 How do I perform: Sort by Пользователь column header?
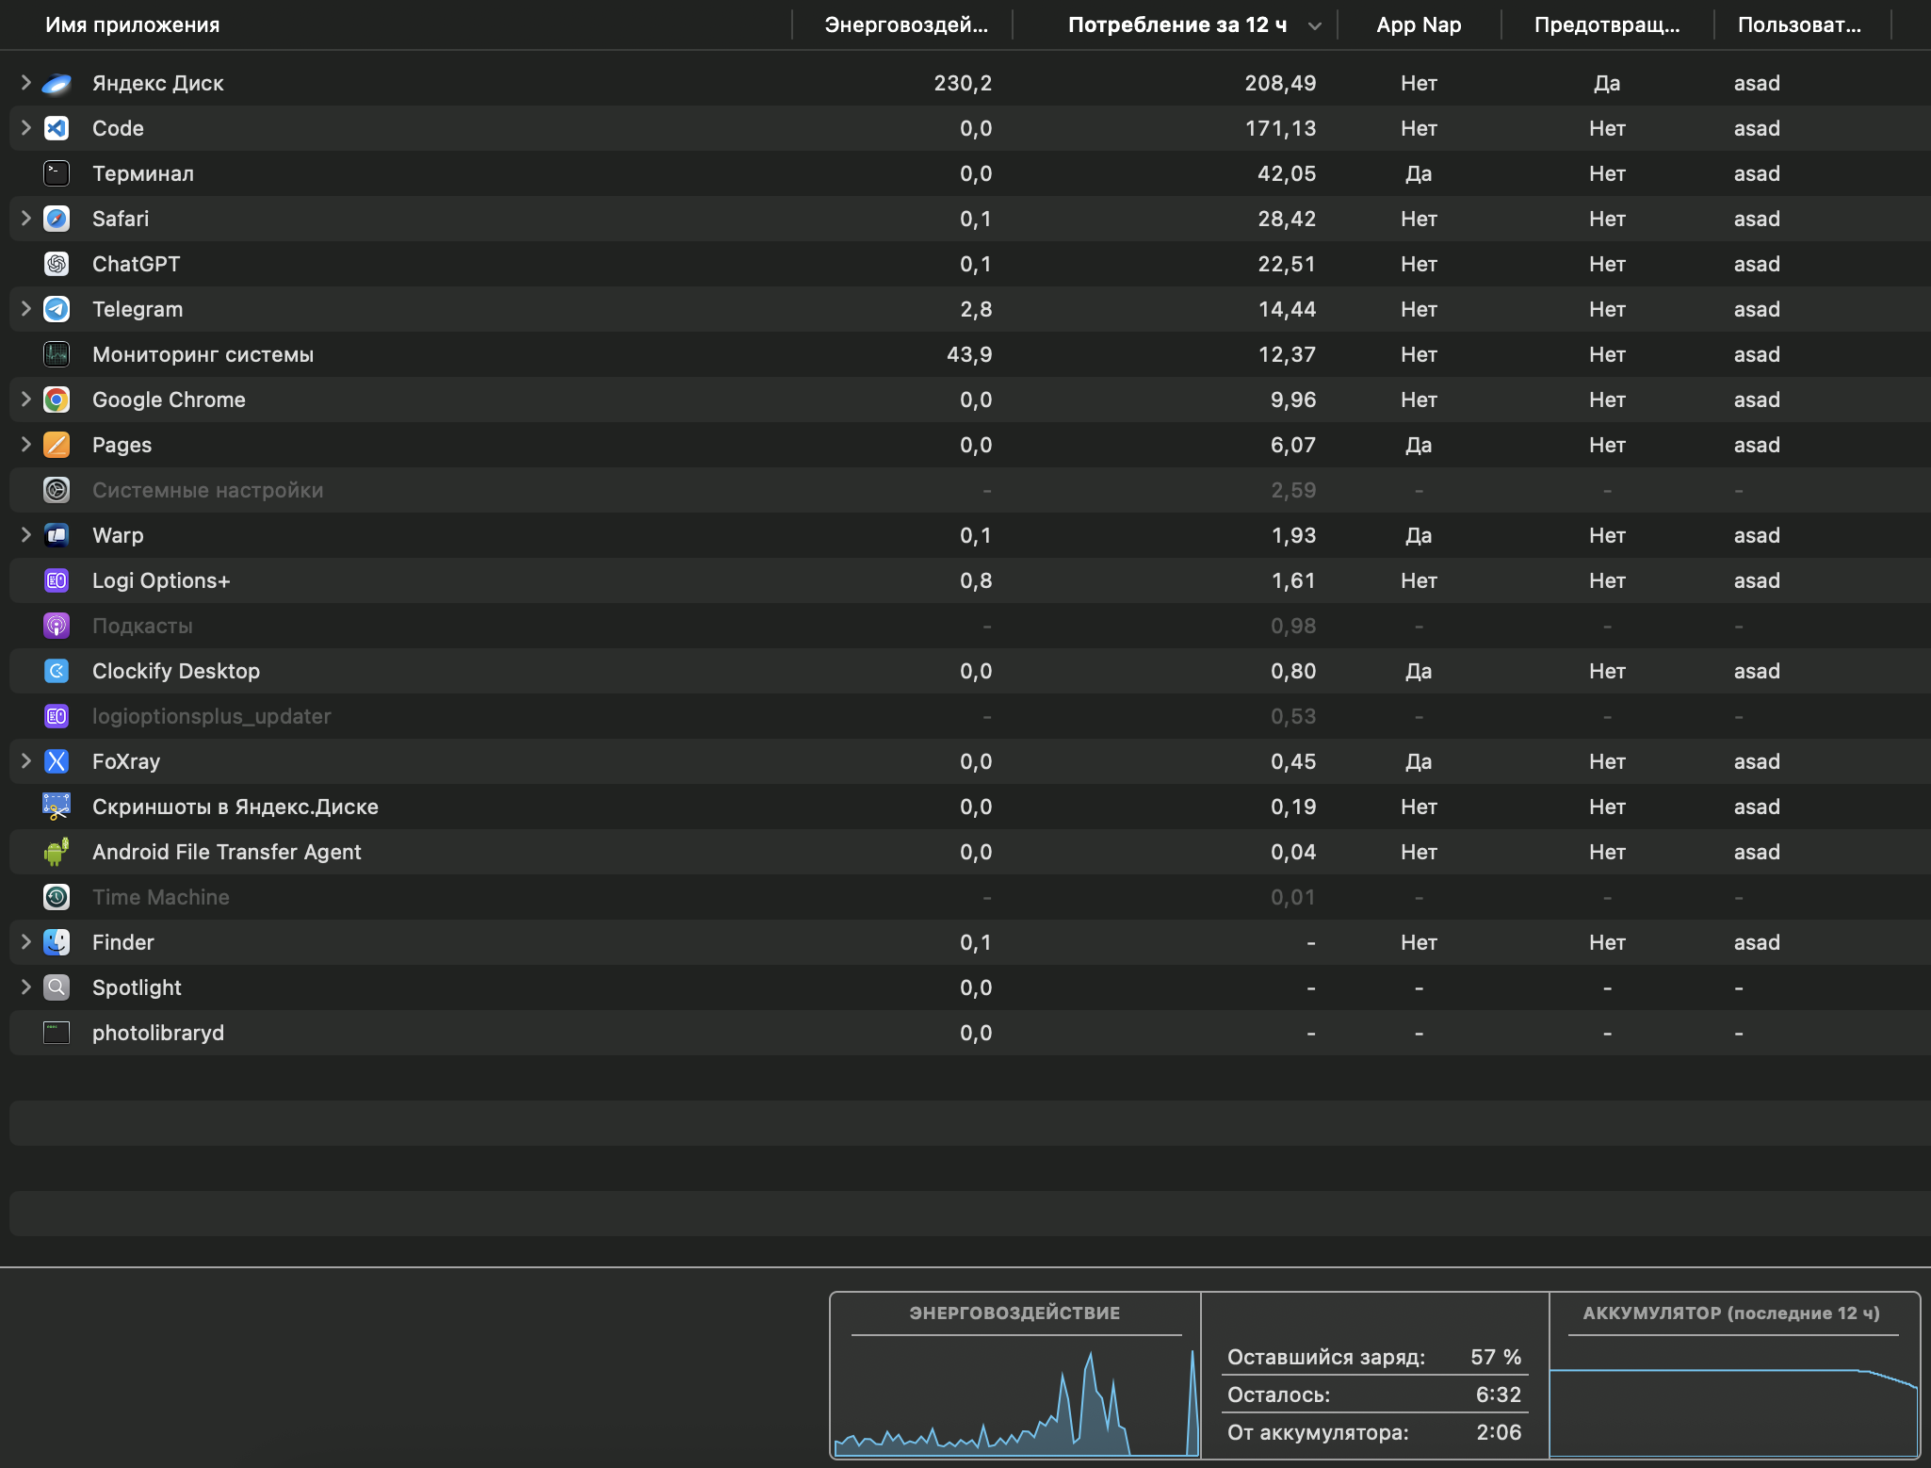coord(1798,25)
